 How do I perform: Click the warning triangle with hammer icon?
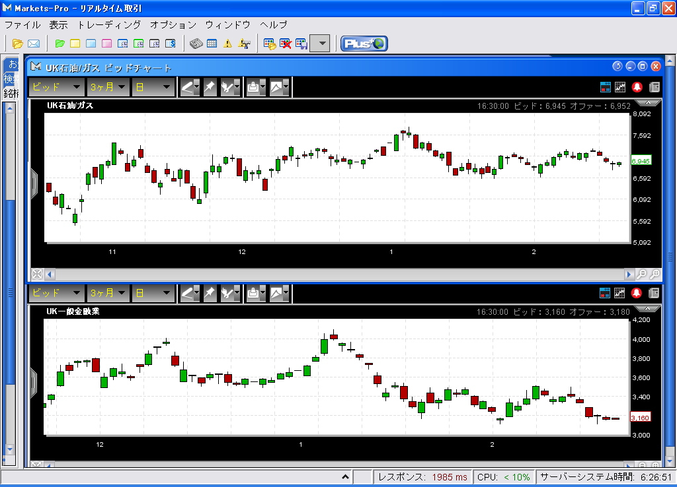tap(244, 44)
